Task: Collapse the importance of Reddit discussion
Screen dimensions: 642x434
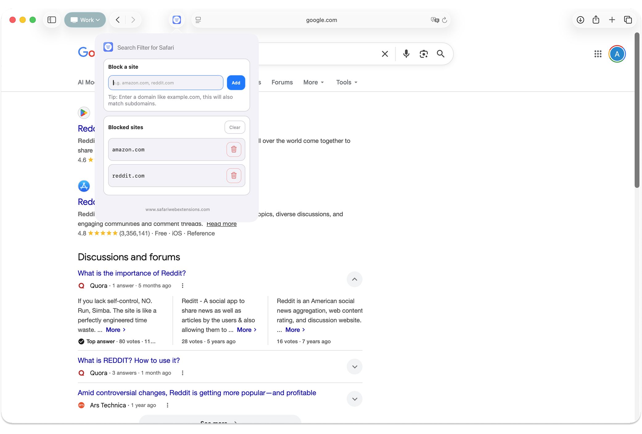Action: tap(354, 279)
